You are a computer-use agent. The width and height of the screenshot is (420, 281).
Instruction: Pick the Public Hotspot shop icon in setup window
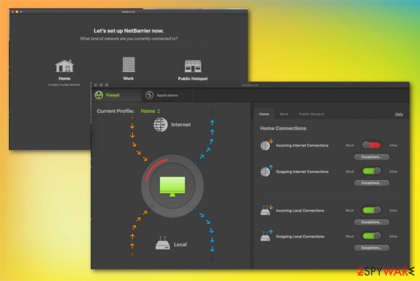(193, 66)
